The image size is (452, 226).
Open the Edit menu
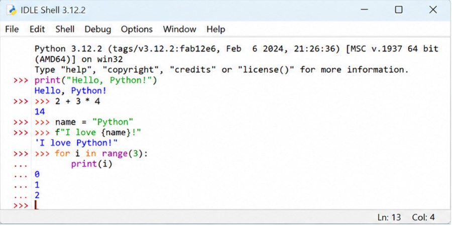(x=37, y=29)
